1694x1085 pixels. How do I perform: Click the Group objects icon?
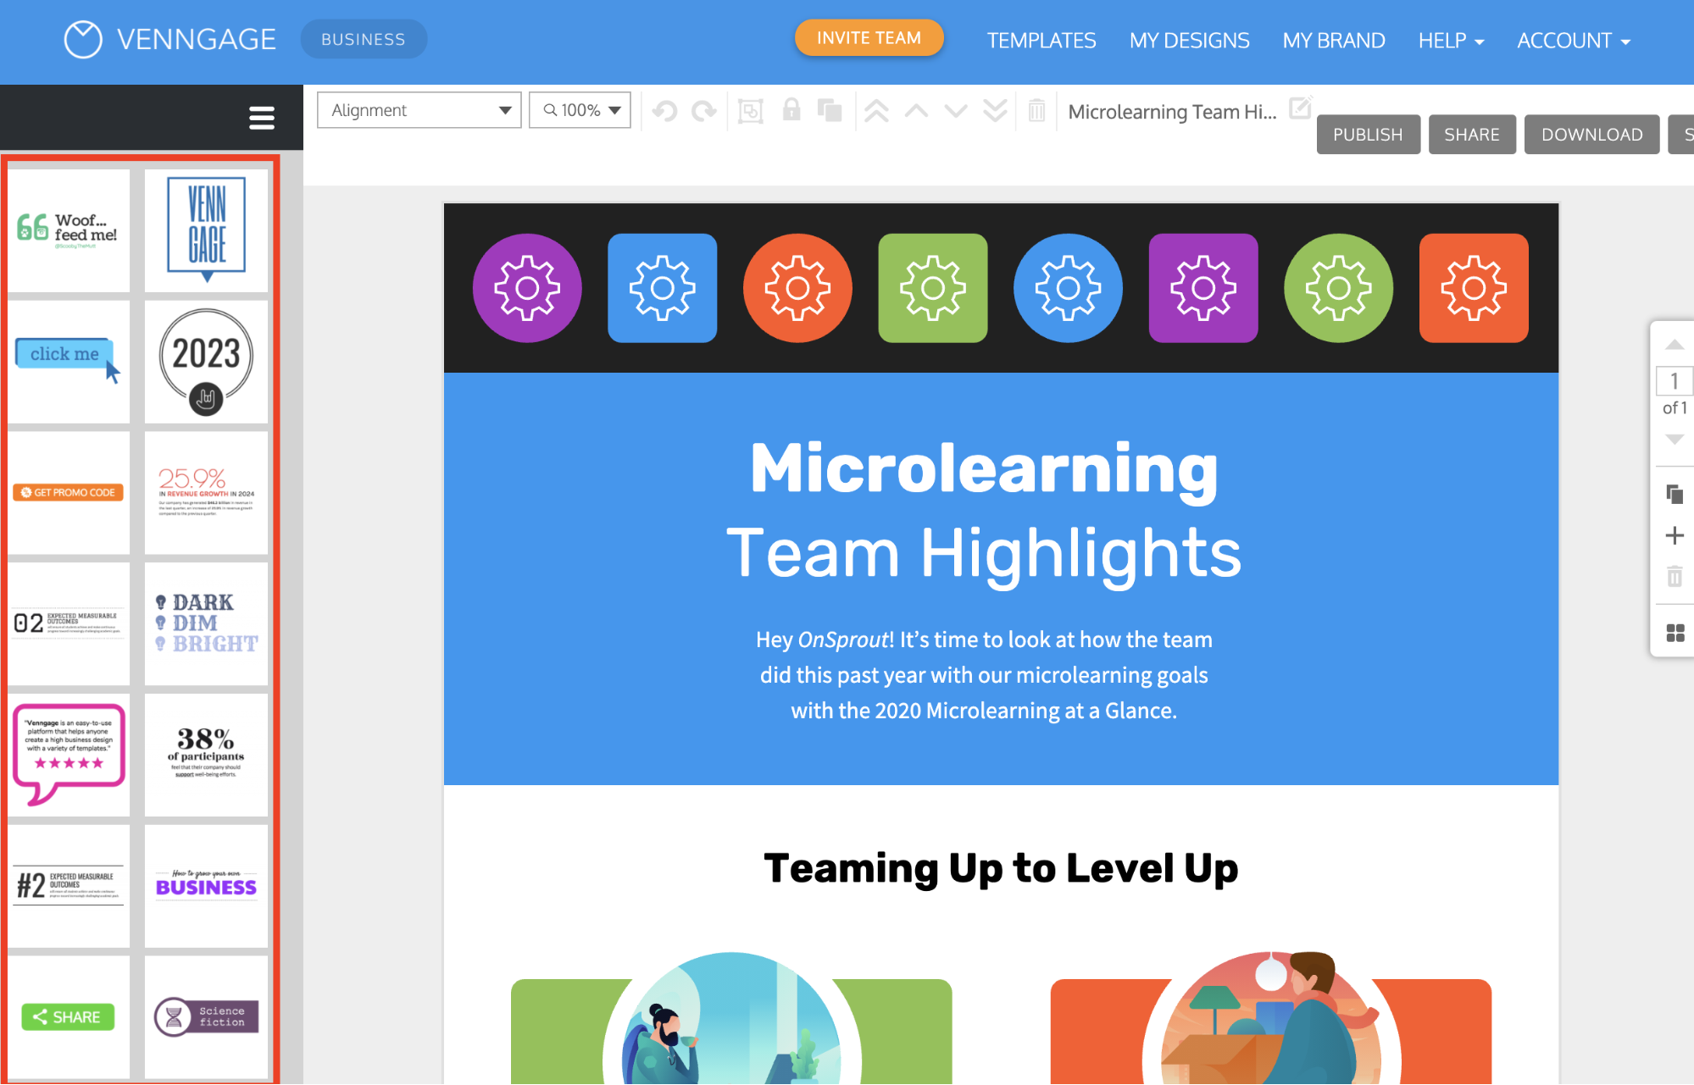[751, 111]
